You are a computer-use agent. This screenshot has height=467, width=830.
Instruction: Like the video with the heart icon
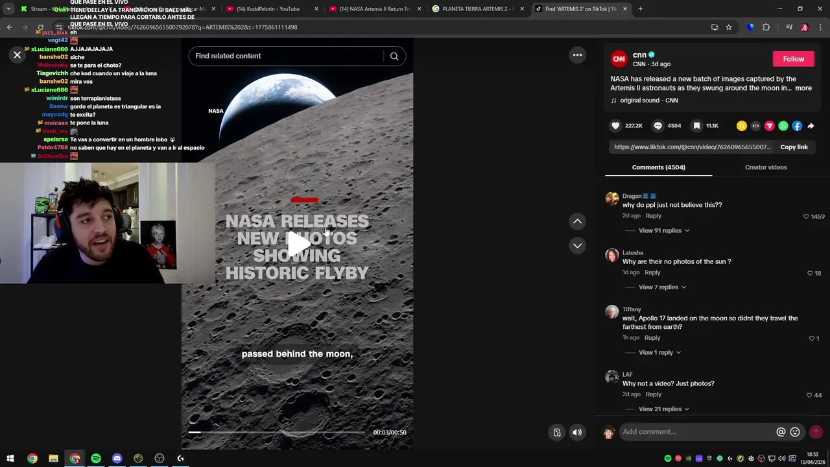click(616, 126)
